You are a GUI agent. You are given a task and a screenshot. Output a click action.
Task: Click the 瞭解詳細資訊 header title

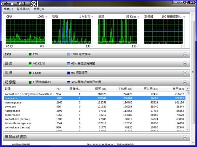[16, 137]
